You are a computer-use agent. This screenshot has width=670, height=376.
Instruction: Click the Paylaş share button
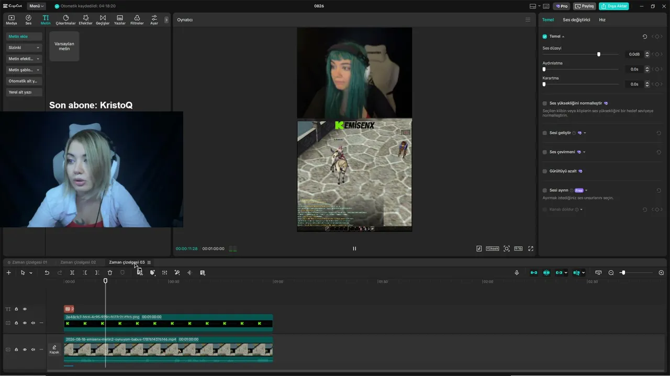585,6
